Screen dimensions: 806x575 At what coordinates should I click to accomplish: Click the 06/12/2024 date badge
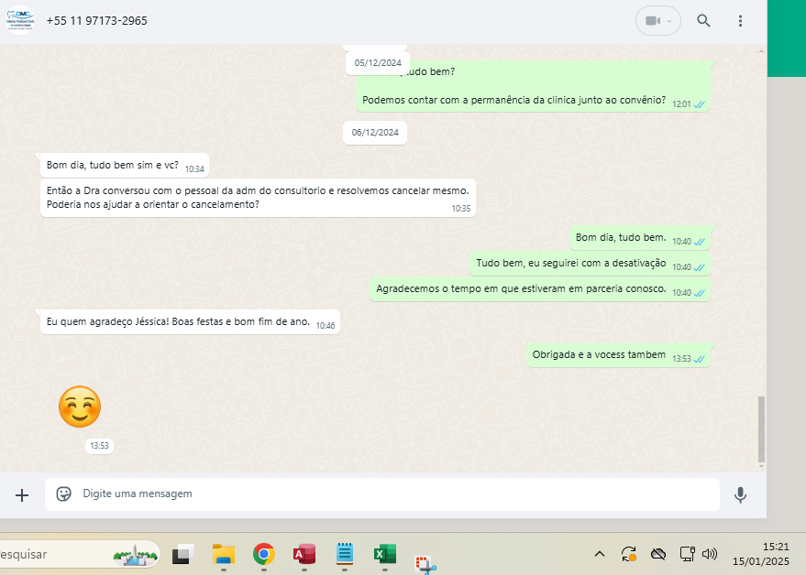pyautogui.click(x=375, y=133)
